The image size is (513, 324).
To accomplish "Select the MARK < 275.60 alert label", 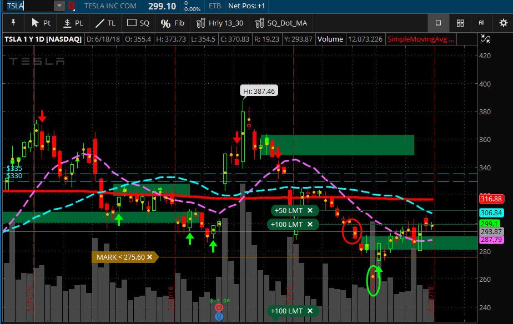I will (x=120, y=257).
